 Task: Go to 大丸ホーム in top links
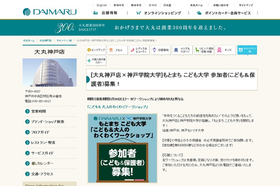(x=196, y=5)
